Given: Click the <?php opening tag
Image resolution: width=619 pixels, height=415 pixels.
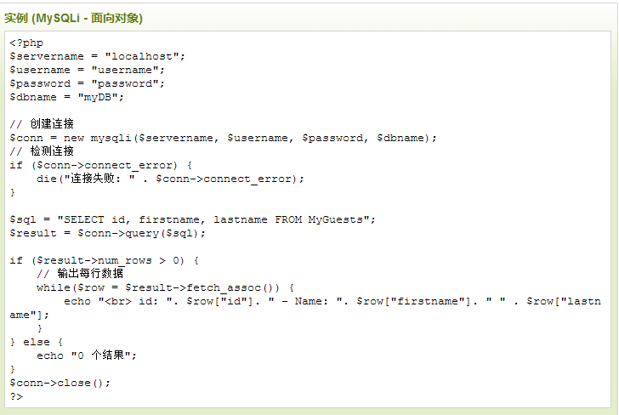Looking at the screenshot, I should point(26,43).
